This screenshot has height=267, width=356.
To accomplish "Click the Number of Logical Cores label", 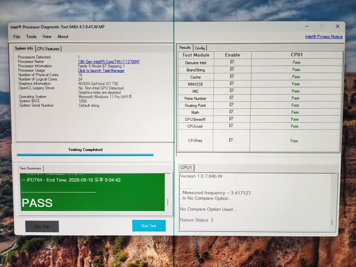I will [38, 79].
